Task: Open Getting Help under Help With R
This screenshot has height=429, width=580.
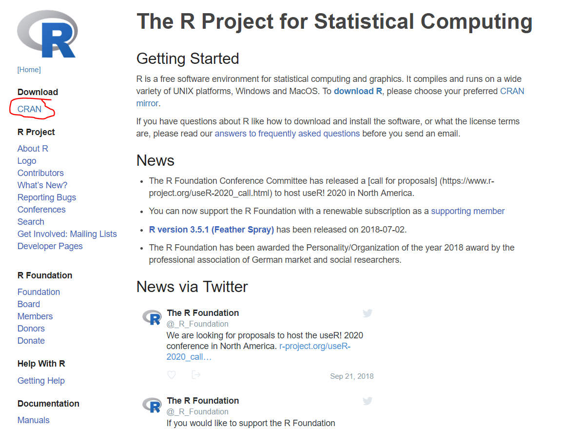Action: tap(41, 381)
